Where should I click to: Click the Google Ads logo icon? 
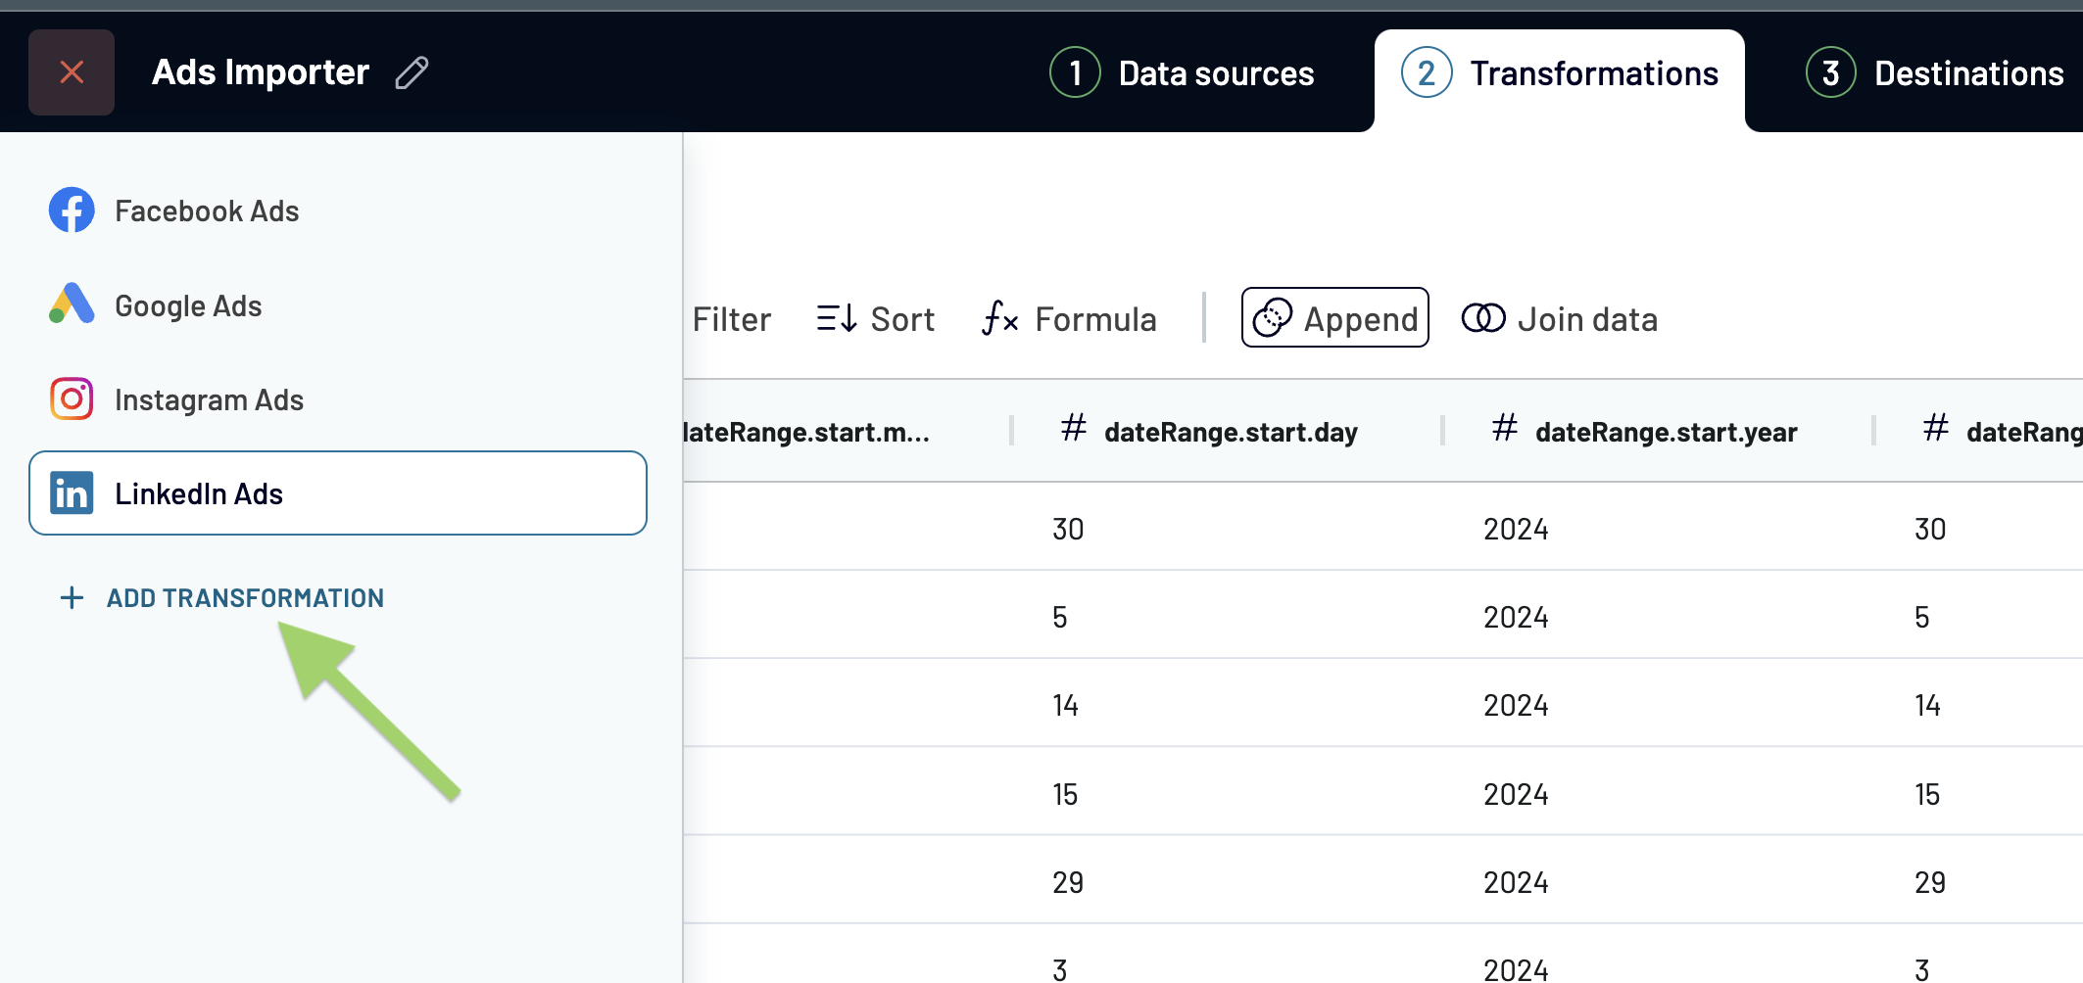point(72,304)
